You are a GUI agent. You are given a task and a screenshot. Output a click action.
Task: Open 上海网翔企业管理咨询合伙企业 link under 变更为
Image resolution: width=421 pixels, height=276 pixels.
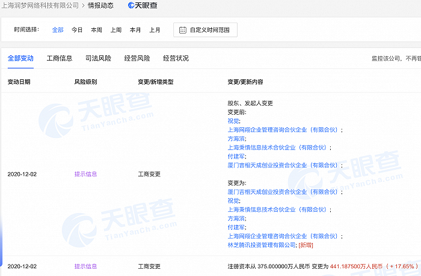pos(283,236)
